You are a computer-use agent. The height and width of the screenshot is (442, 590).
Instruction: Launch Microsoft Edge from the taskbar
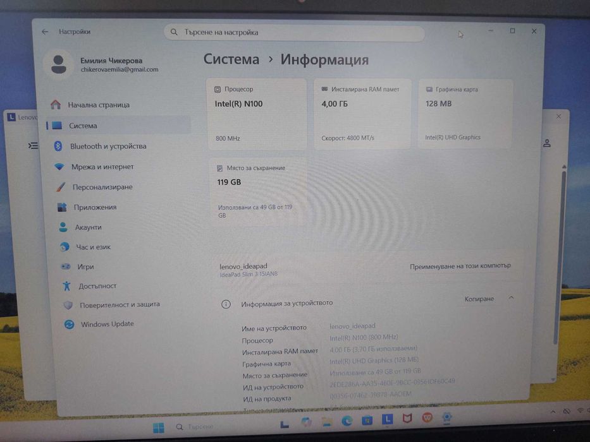[347, 421]
